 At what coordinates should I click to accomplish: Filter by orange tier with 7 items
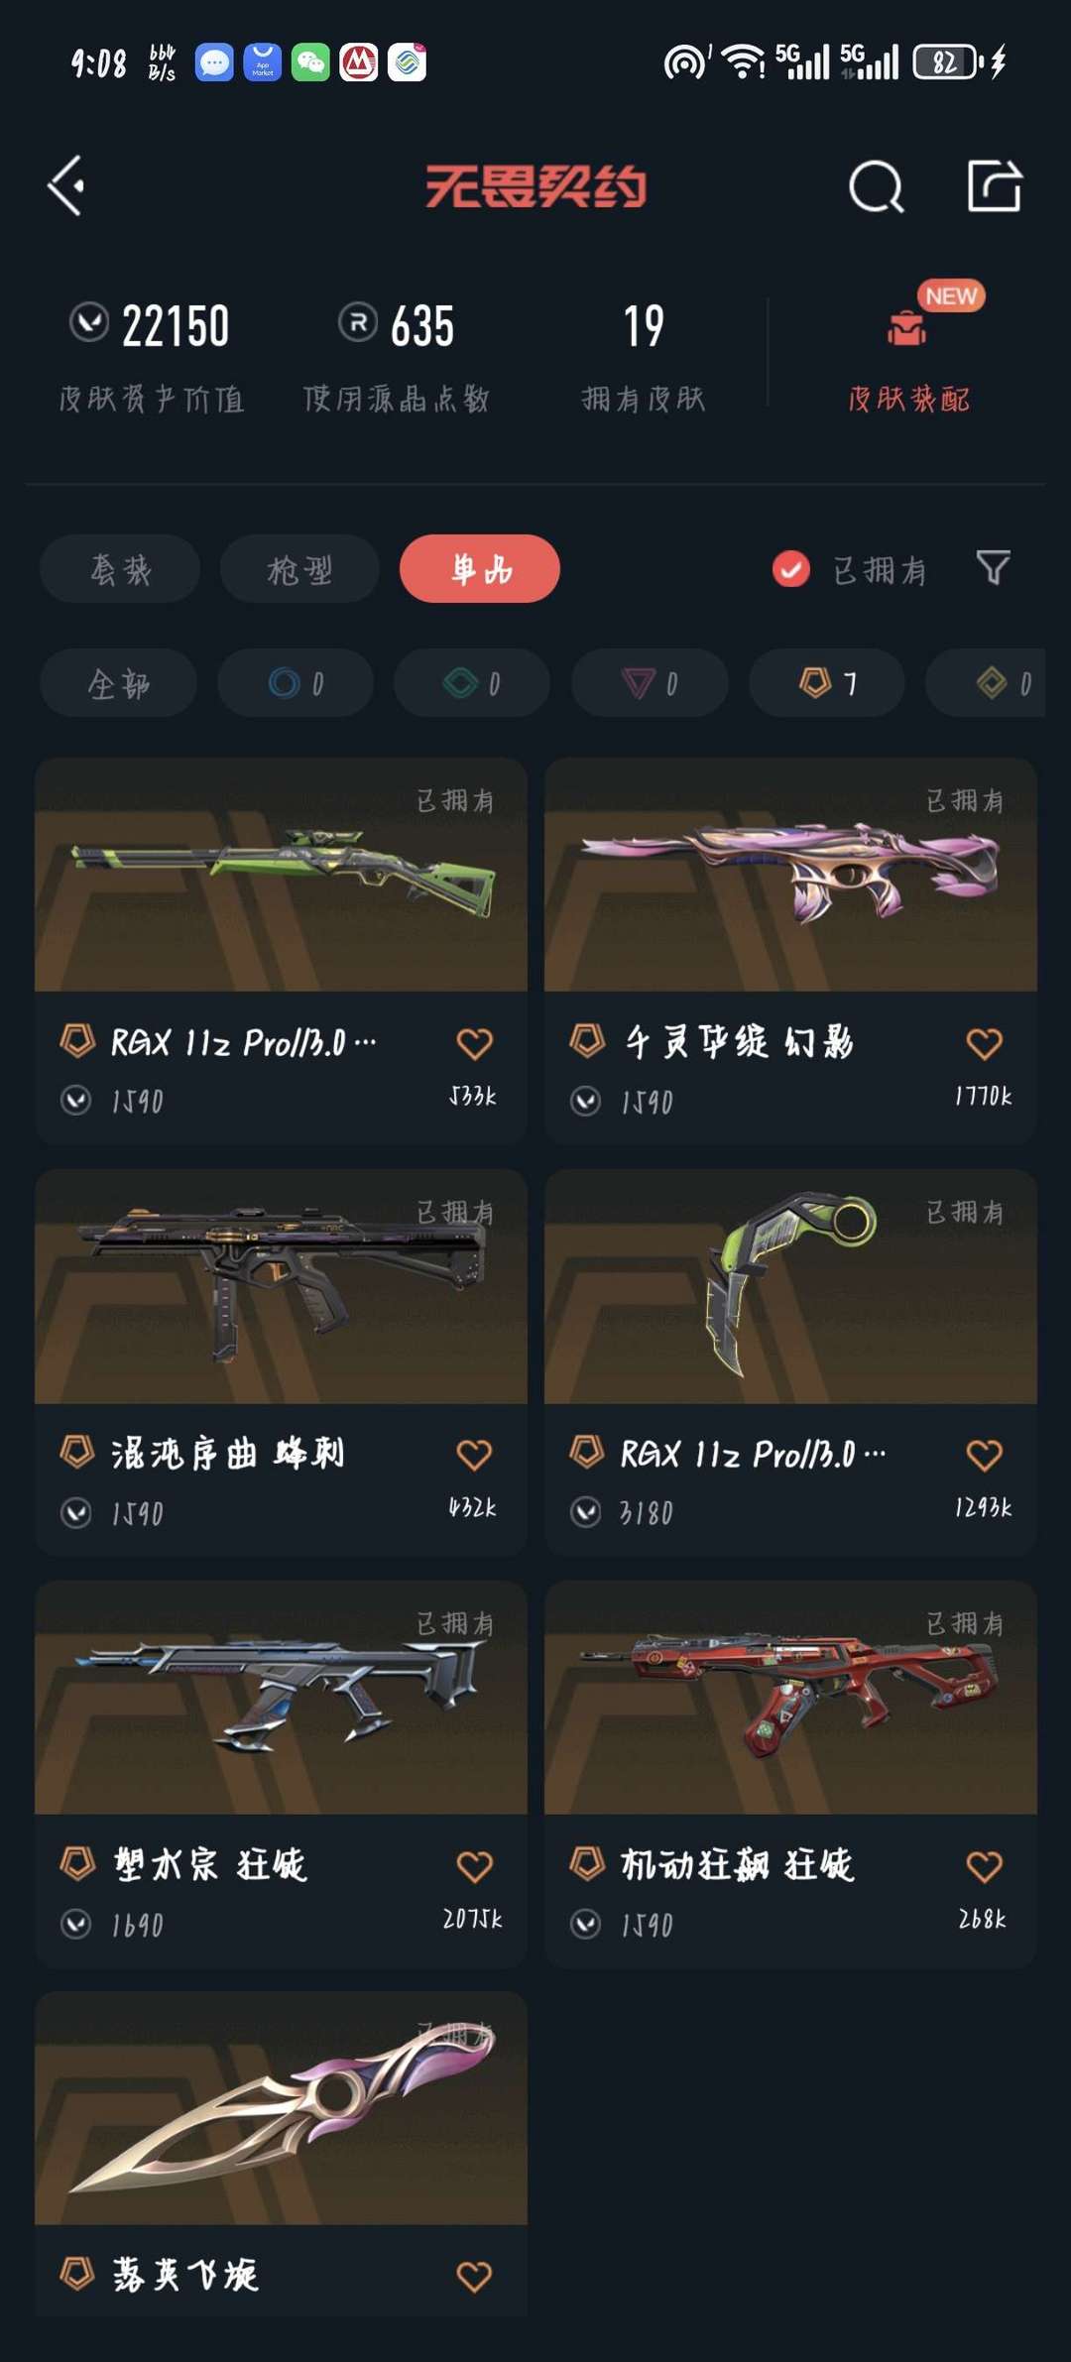point(827,683)
